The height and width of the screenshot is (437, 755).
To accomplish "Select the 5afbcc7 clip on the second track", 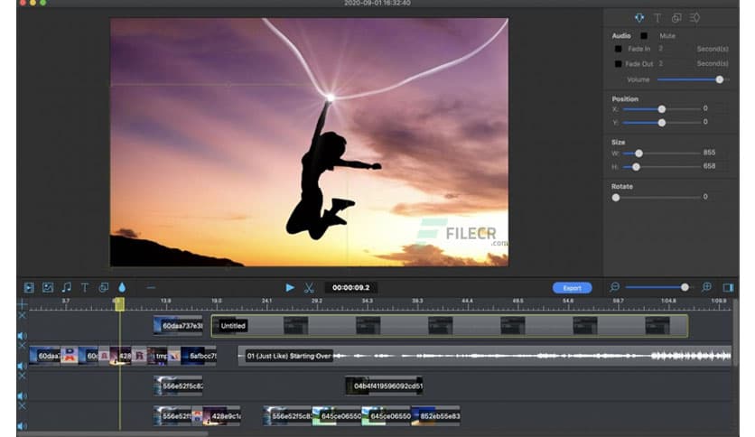I will pyautogui.click(x=199, y=356).
